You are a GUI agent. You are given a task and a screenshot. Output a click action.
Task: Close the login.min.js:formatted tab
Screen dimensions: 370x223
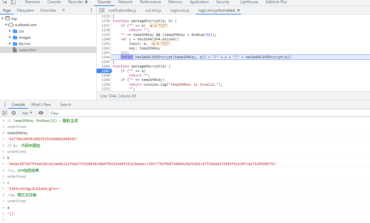pos(238,10)
